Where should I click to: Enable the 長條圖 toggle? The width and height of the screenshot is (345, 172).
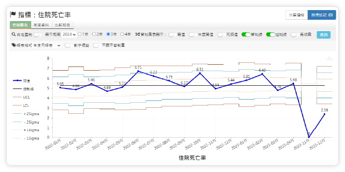295,34
